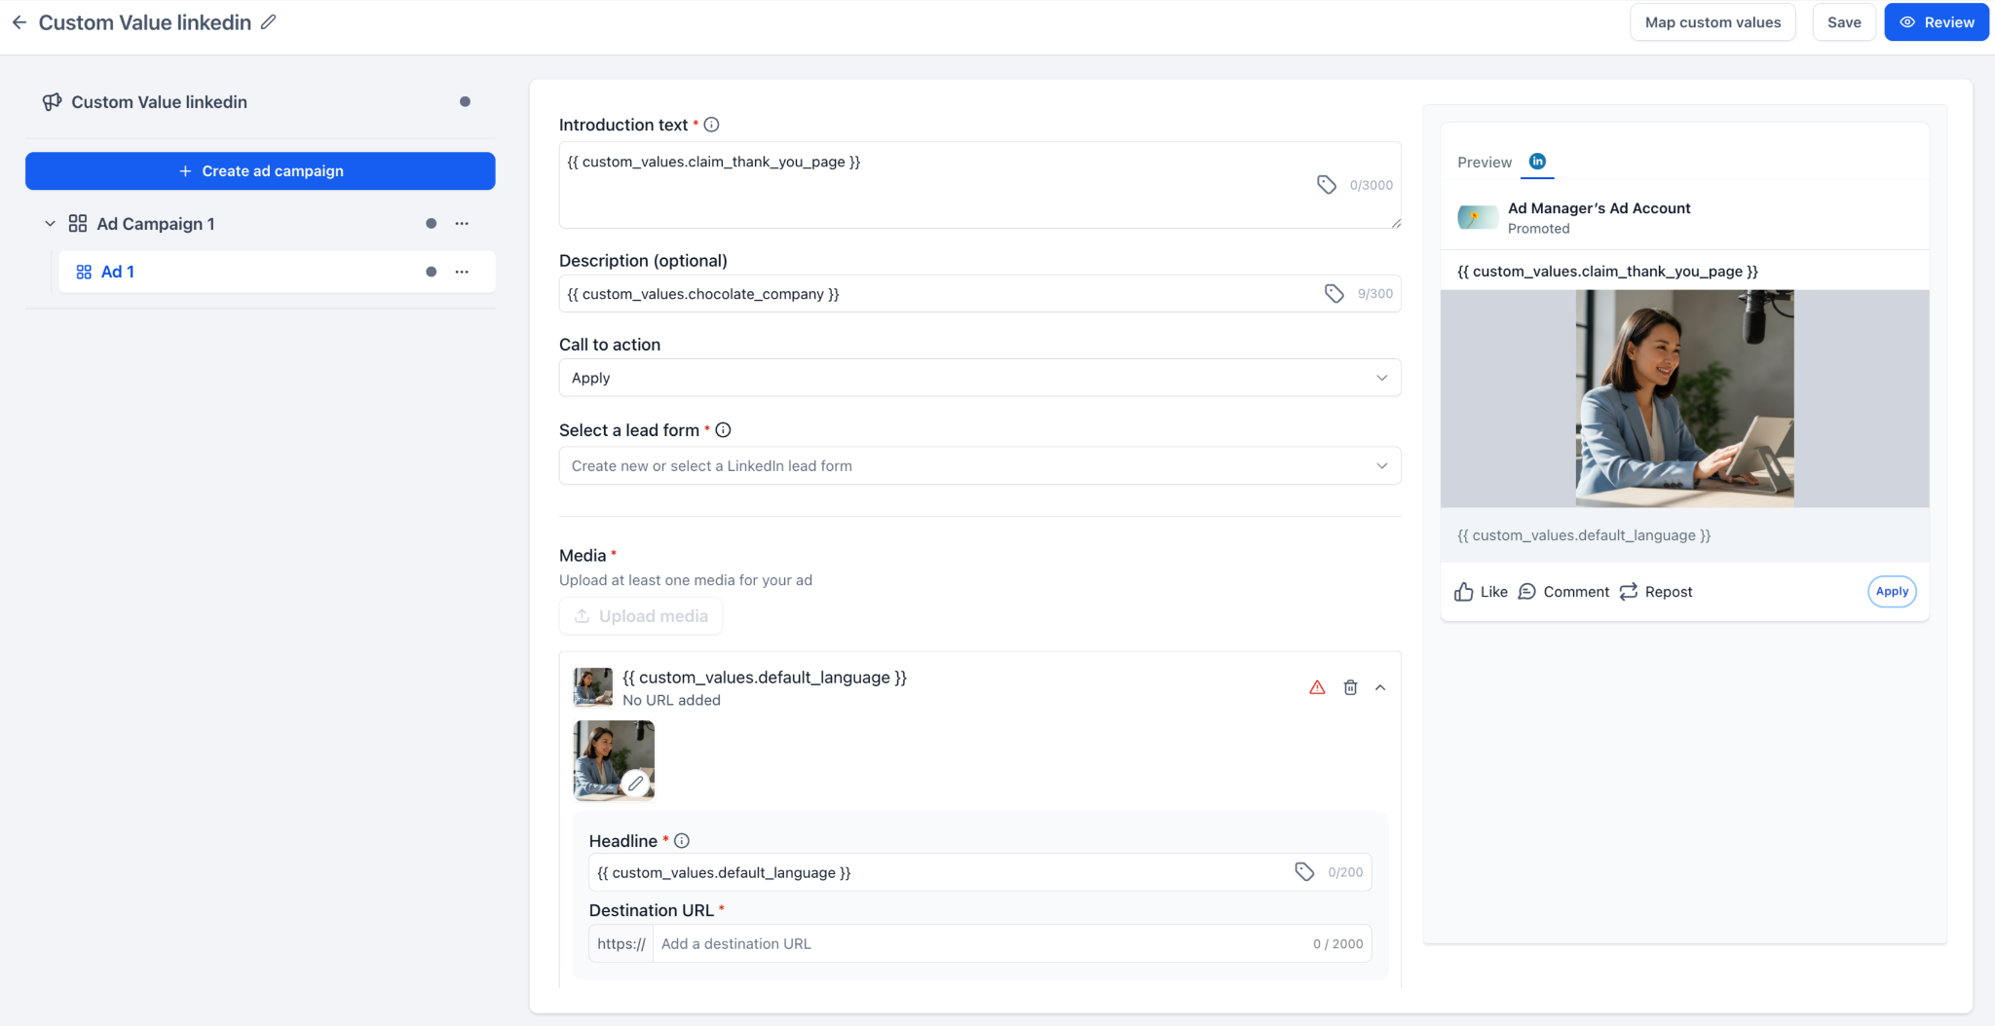Image resolution: width=1995 pixels, height=1026 pixels.
Task: Open the three-dot menu for Ad Campaign 1
Action: point(462,224)
